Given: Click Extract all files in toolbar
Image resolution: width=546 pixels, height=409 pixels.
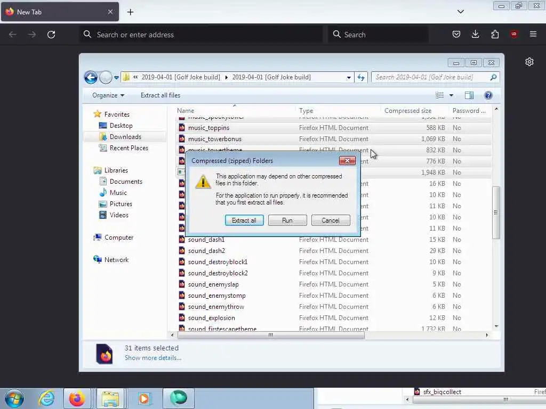Looking at the screenshot, I should 160,95.
